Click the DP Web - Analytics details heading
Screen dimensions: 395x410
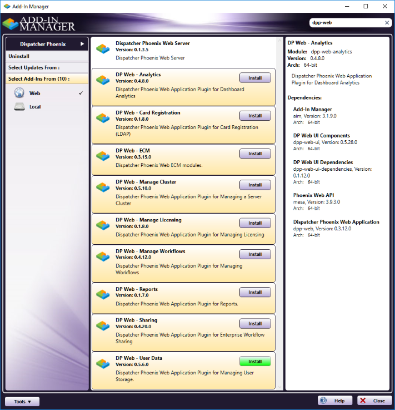coord(310,43)
